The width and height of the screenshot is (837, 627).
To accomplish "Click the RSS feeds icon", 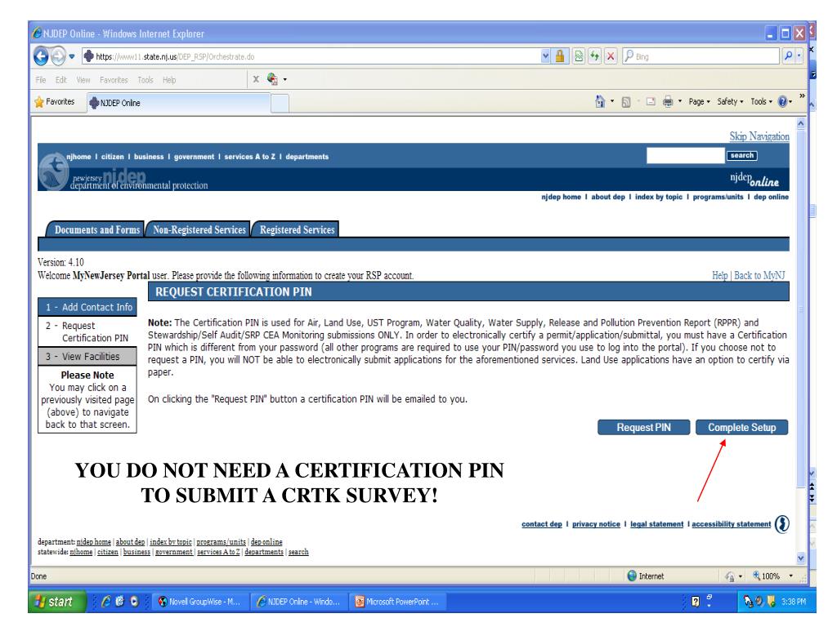I will click(626, 102).
